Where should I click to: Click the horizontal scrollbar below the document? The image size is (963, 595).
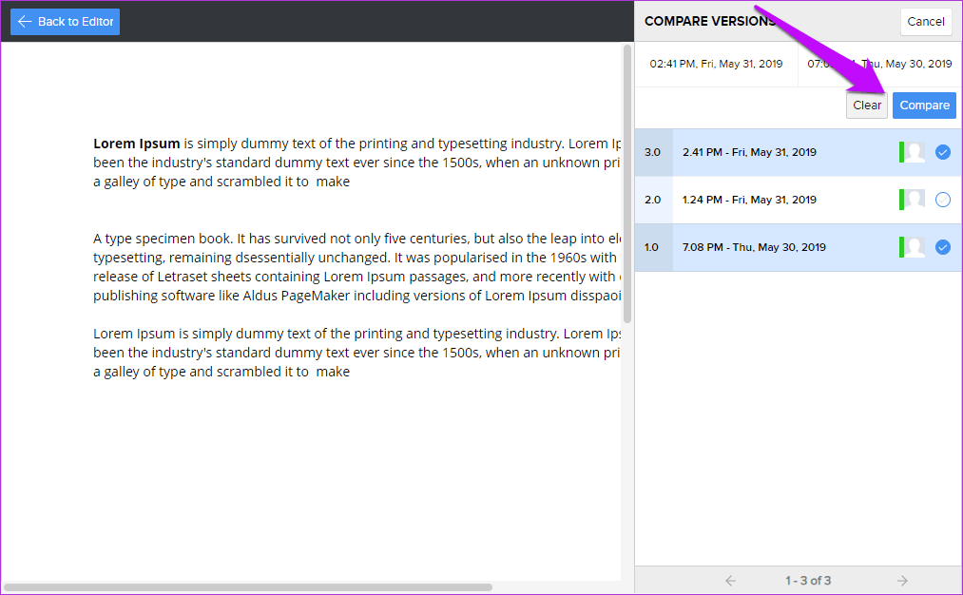point(247,587)
